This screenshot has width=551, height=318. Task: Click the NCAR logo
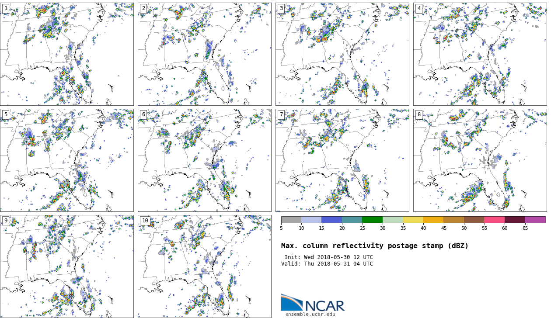click(x=313, y=303)
